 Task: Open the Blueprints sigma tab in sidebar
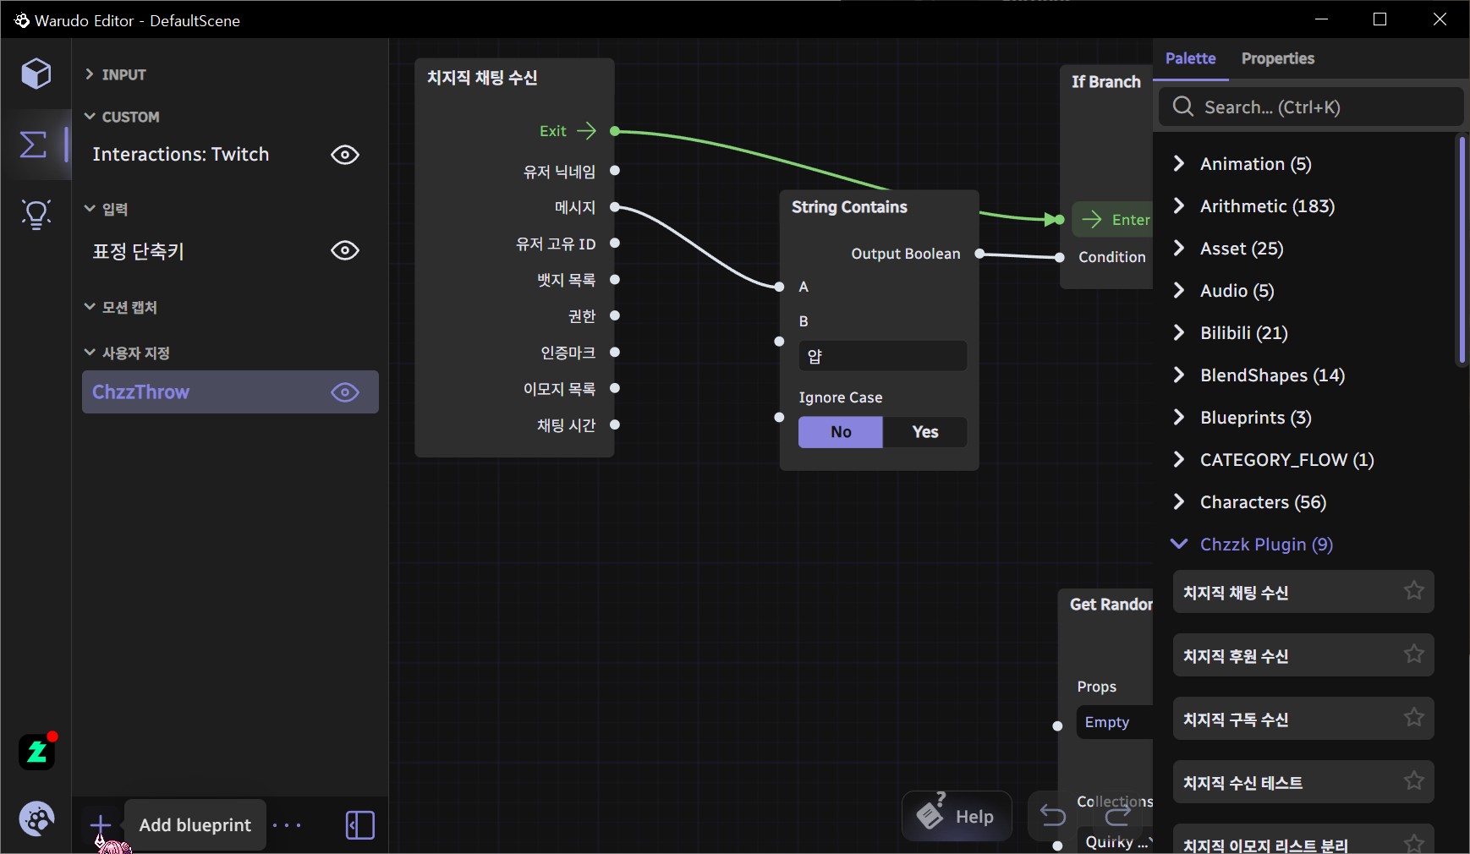(34, 144)
